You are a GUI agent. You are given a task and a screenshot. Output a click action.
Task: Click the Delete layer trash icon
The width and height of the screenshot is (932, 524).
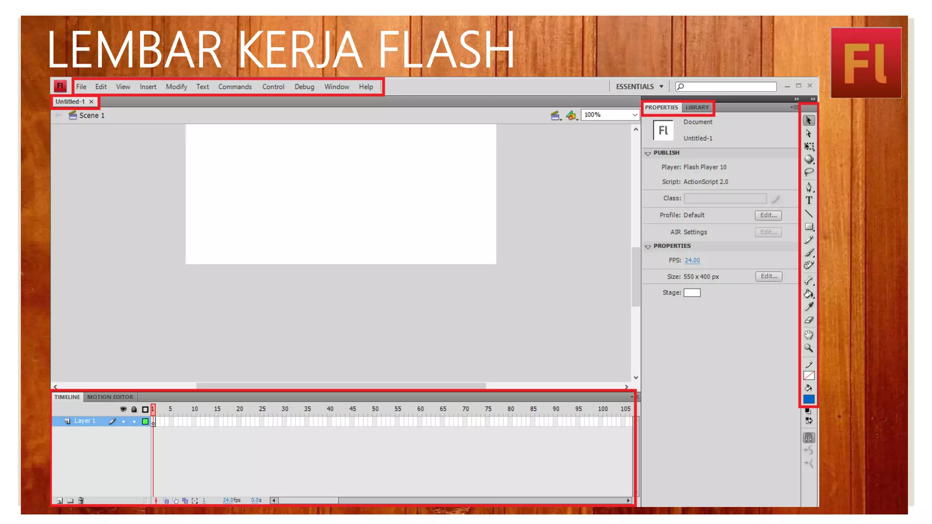(x=81, y=500)
